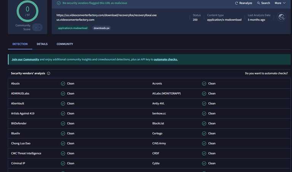The height and width of the screenshot is (172, 292).
Task: Click the Join our Community link
Action: 25,59
